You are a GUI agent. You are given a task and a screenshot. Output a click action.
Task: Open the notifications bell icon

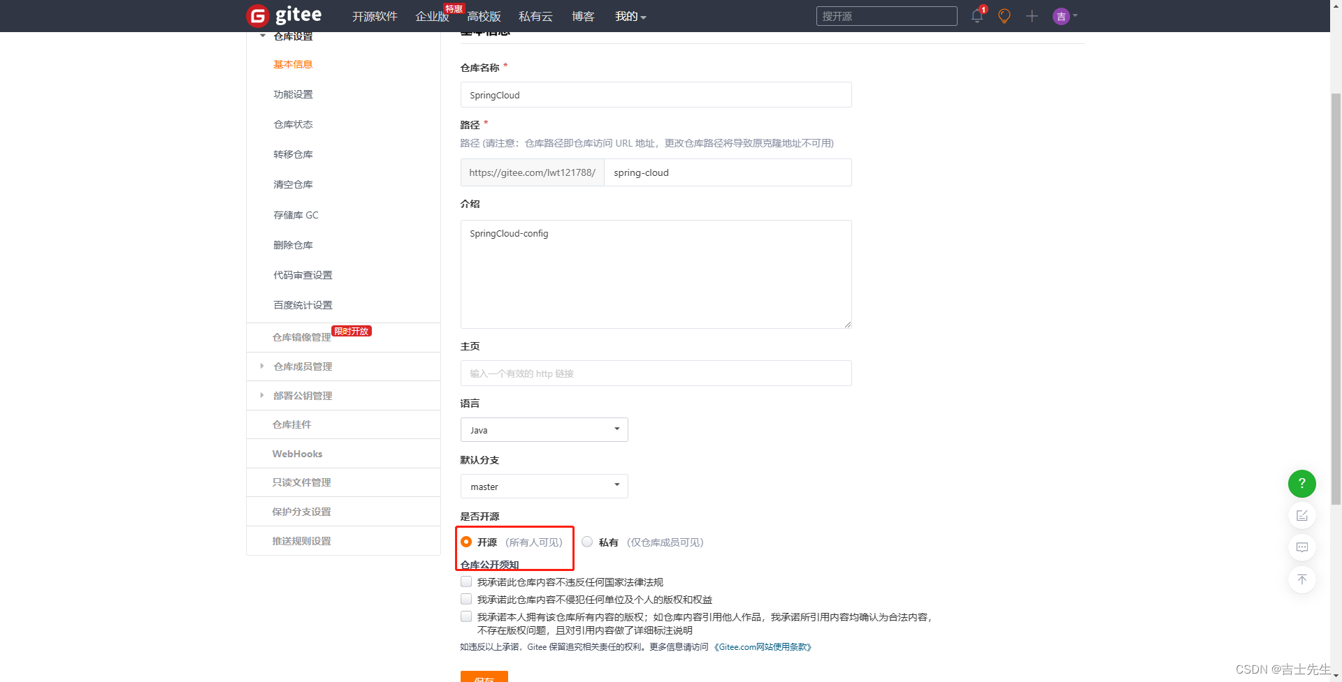click(977, 15)
